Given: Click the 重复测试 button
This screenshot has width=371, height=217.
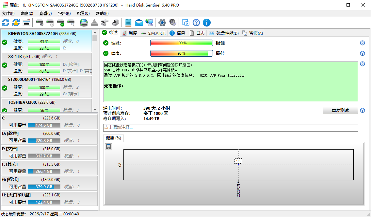Looking at the screenshot, I should click(340, 110).
